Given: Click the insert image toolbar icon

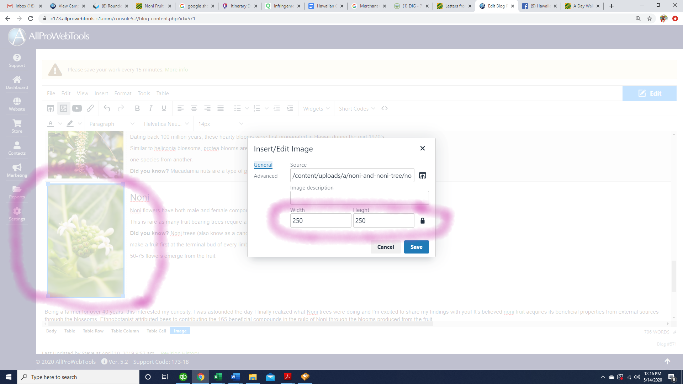Looking at the screenshot, I should click(x=64, y=108).
